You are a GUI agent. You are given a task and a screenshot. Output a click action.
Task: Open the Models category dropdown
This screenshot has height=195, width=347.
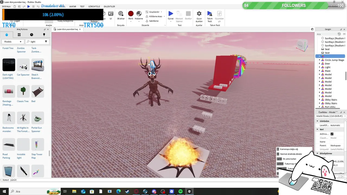pyautogui.click(x=13, y=42)
